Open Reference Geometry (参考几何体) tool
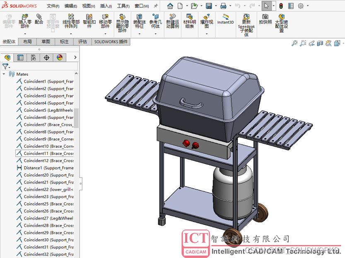Screen dimensions: 345x258 click(x=155, y=21)
